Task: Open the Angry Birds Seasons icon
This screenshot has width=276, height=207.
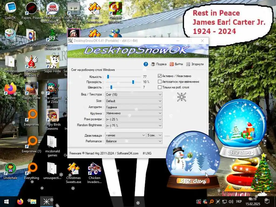Action: pos(53,120)
